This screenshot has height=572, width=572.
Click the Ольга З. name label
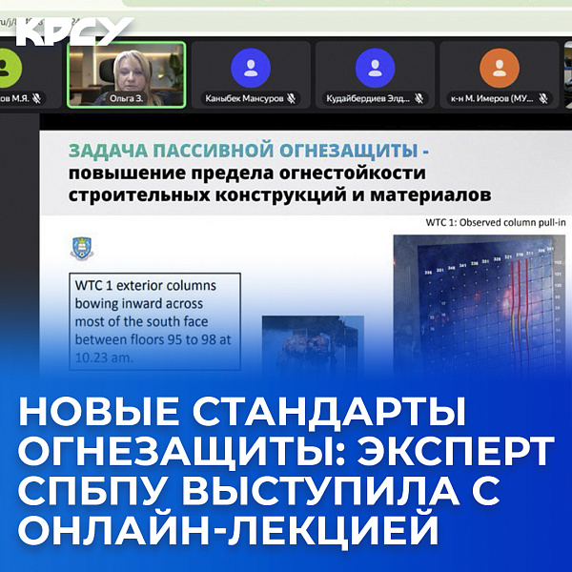point(126,98)
